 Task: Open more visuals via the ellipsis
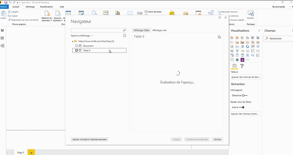pos(248,60)
